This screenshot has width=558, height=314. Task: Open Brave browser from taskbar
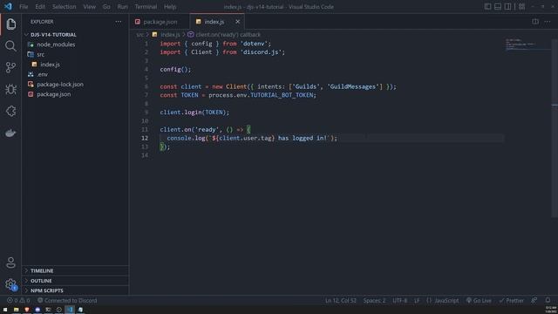(x=27, y=310)
